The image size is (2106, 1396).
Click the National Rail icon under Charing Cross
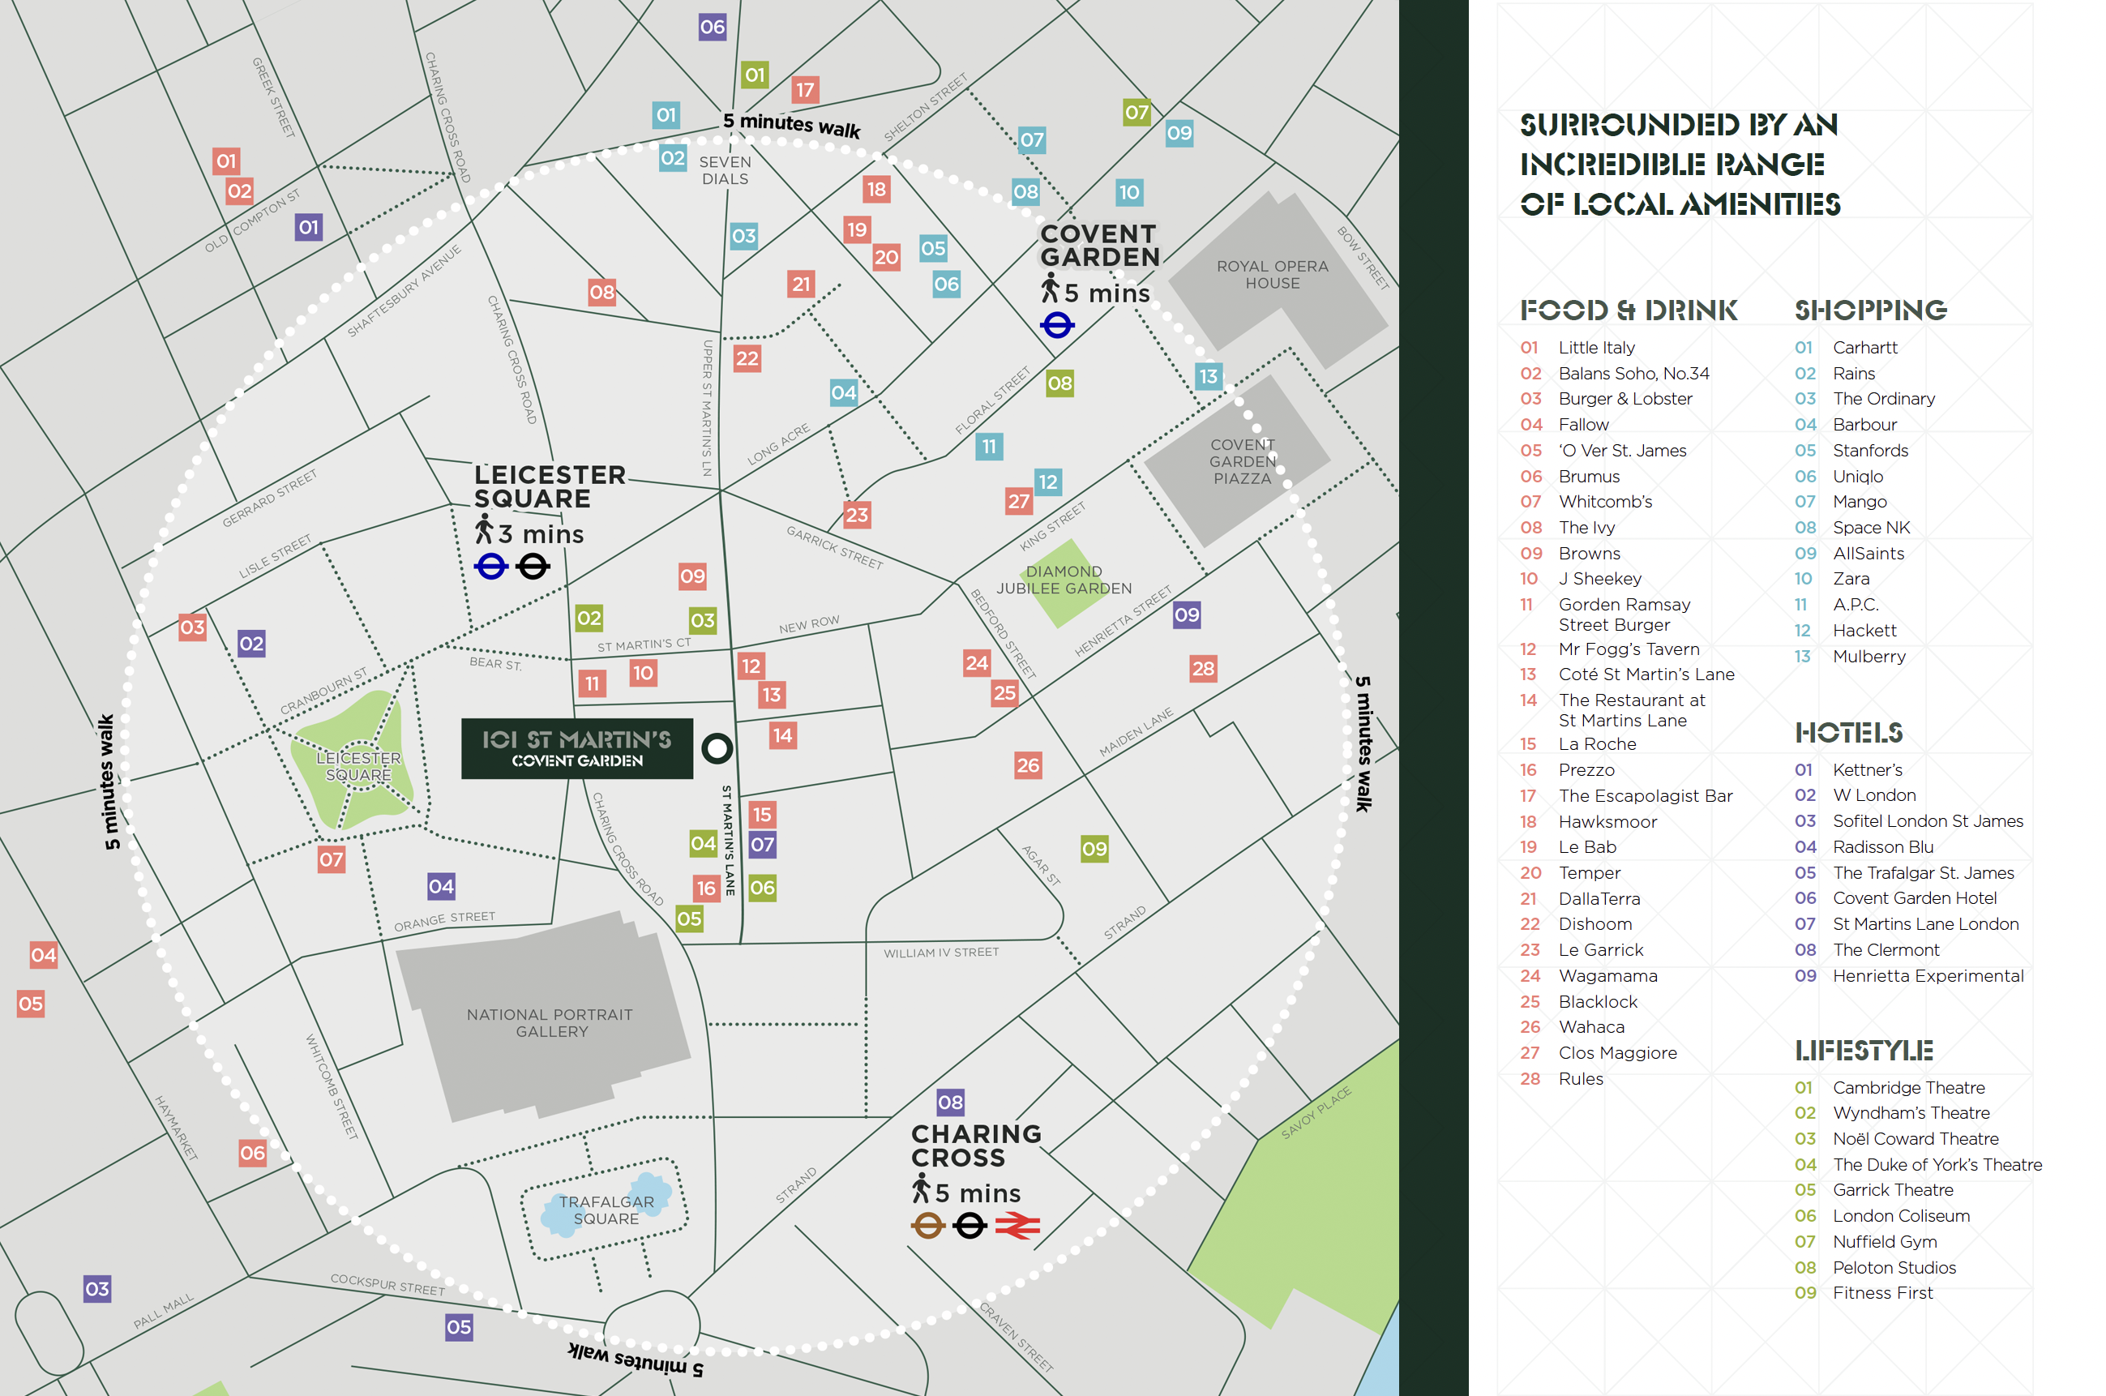click(x=1017, y=1226)
